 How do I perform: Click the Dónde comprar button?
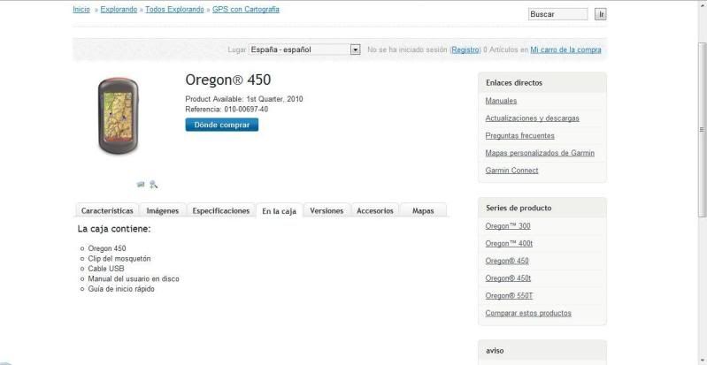(222, 125)
